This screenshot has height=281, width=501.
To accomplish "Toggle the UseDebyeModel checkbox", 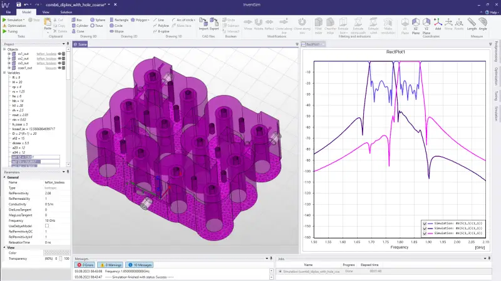I will click(x=46, y=225).
